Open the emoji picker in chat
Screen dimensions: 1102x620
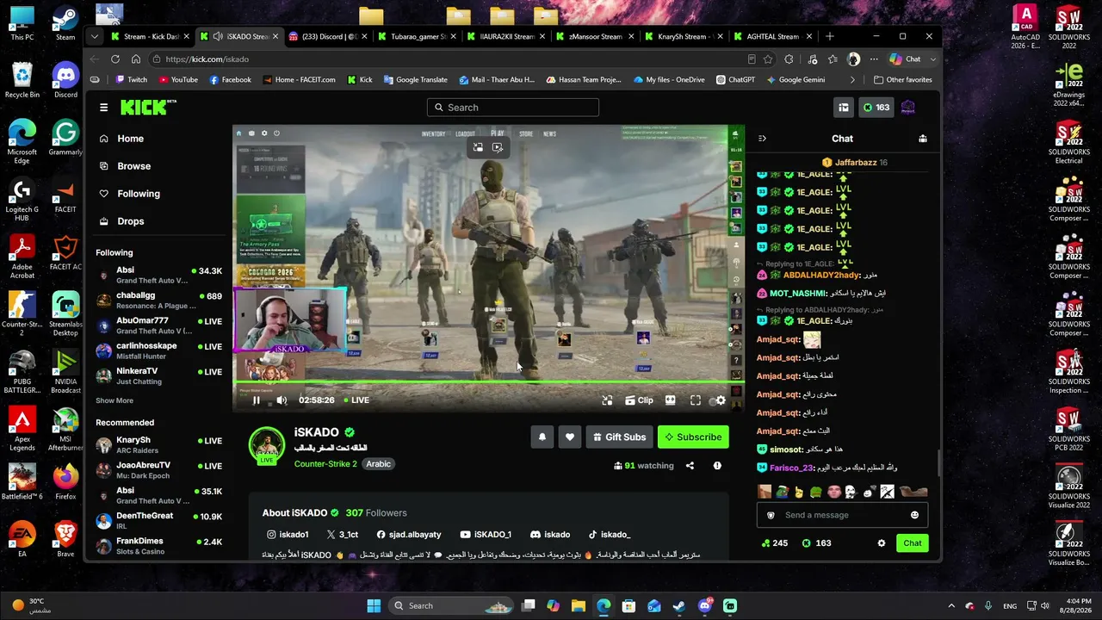914,515
